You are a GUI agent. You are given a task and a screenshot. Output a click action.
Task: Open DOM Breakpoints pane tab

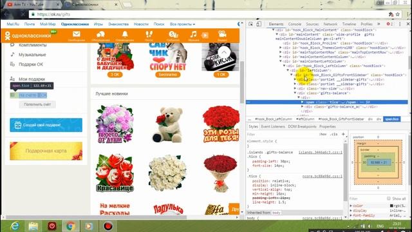pos(302,126)
